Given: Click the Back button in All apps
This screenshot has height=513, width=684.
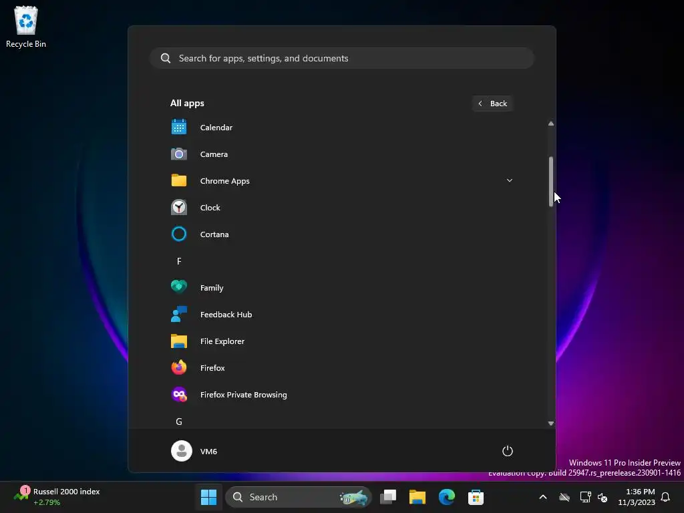Looking at the screenshot, I should click(x=492, y=104).
